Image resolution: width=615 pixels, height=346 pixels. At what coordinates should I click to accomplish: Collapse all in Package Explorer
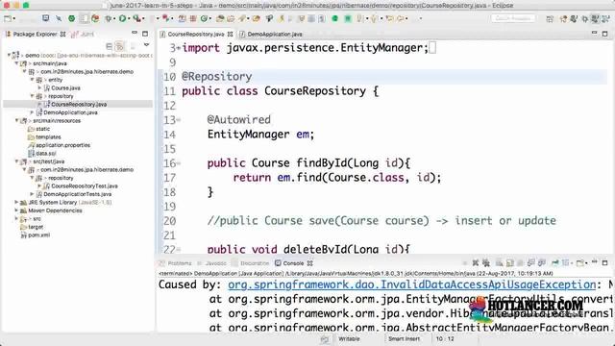[110, 47]
